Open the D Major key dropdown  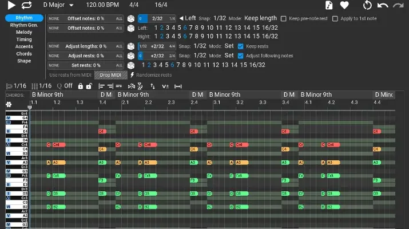58,5
